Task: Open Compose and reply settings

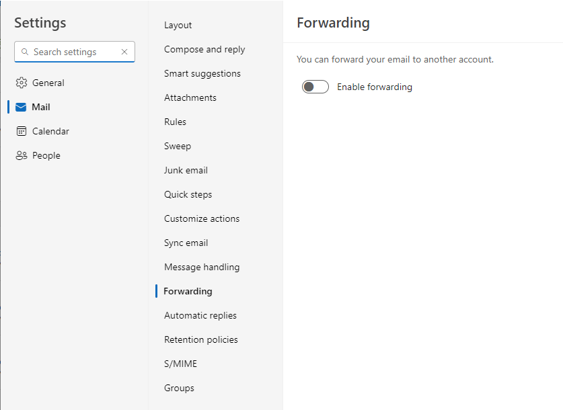Action: click(204, 49)
